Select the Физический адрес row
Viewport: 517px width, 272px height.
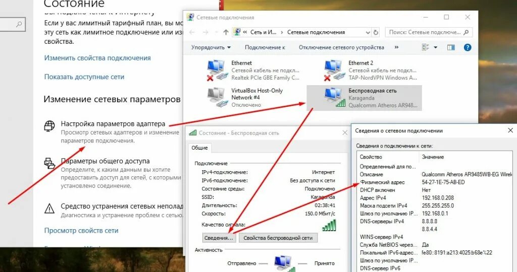tap(434, 182)
